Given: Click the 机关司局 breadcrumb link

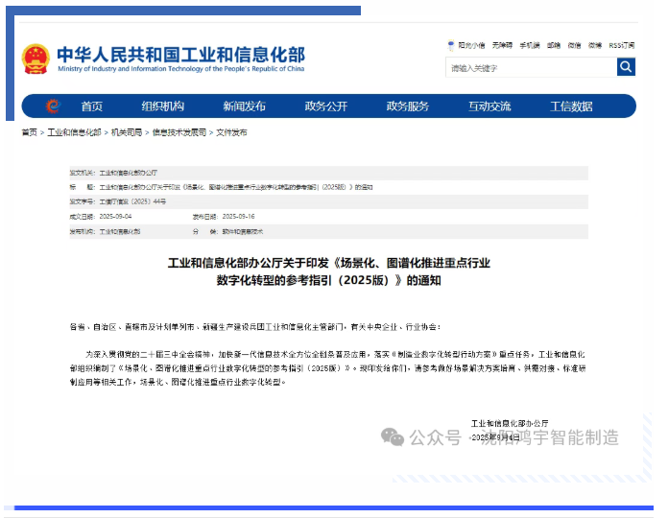Looking at the screenshot, I should [x=127, y=132].
